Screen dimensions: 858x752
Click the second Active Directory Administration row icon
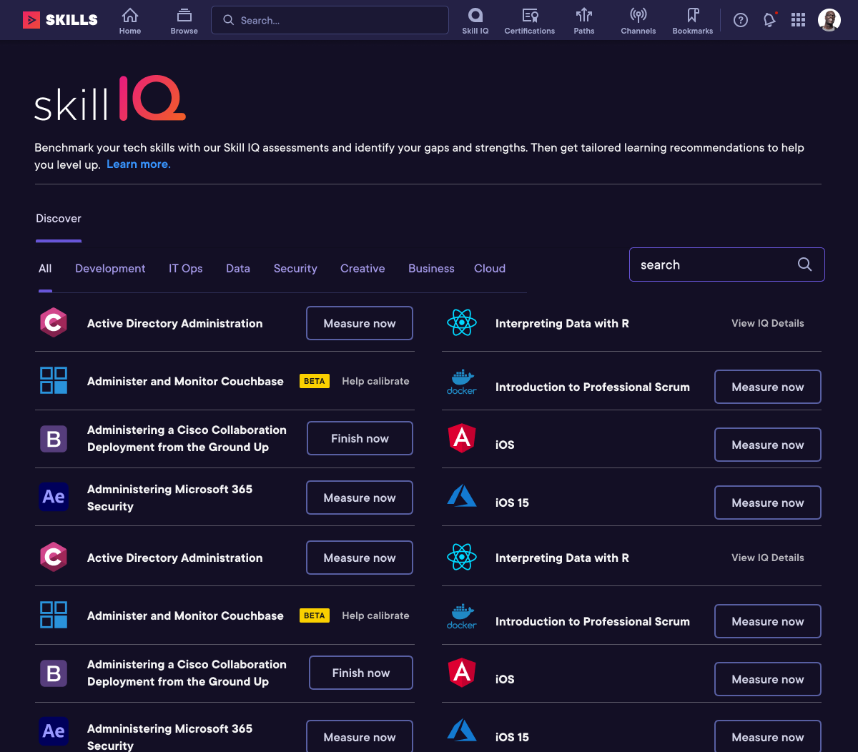[x=54, y=558]
